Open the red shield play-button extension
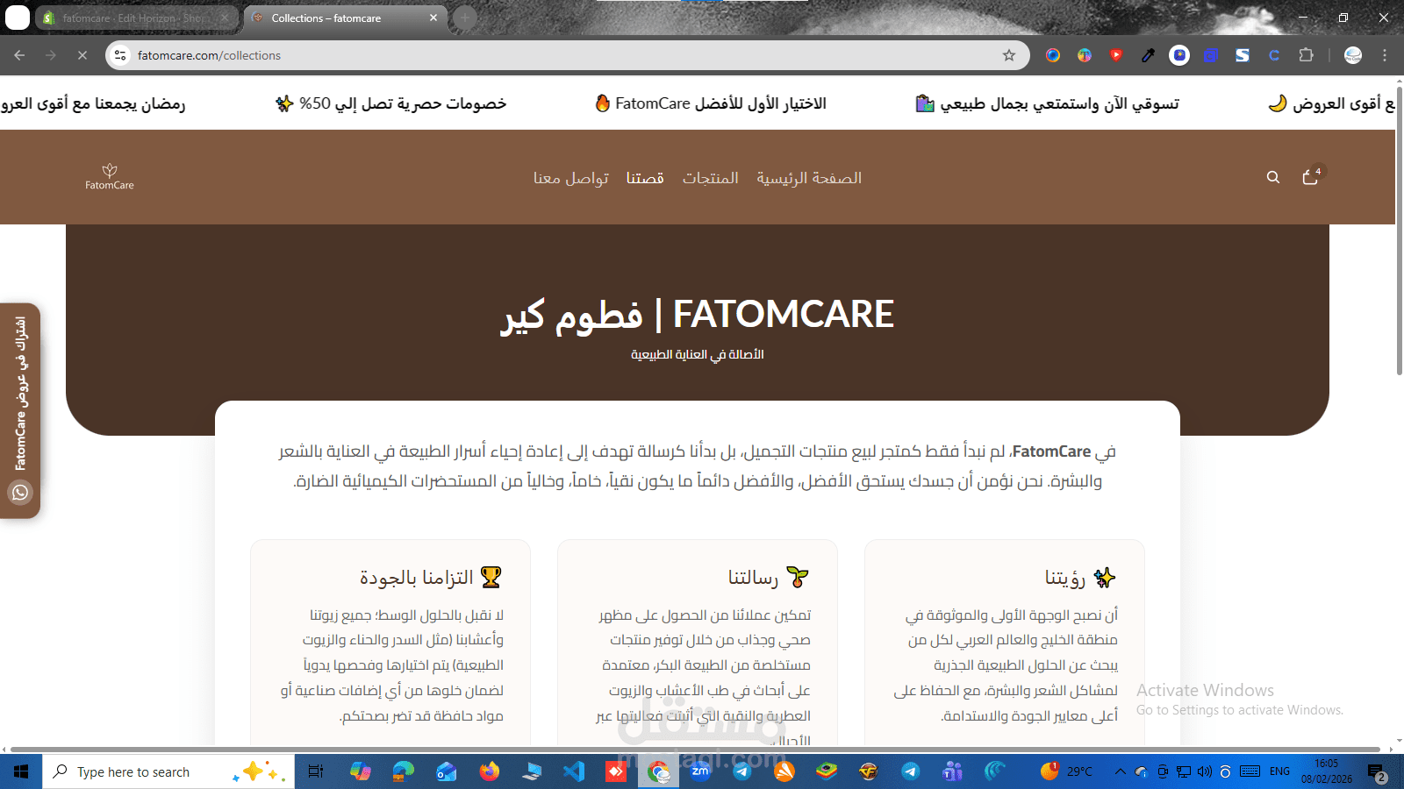The height and width of the screenshot is (789, 1404). click(x=1116, y=55)
